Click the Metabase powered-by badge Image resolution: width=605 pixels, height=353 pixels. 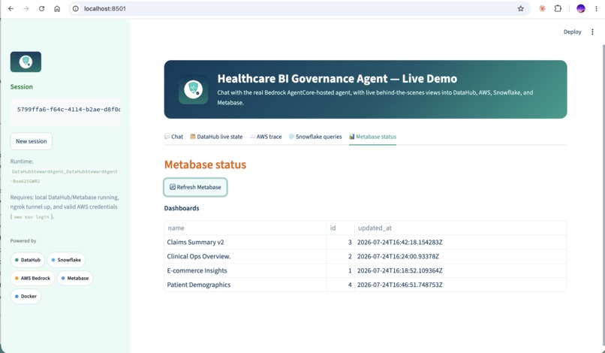pos(75,278)
